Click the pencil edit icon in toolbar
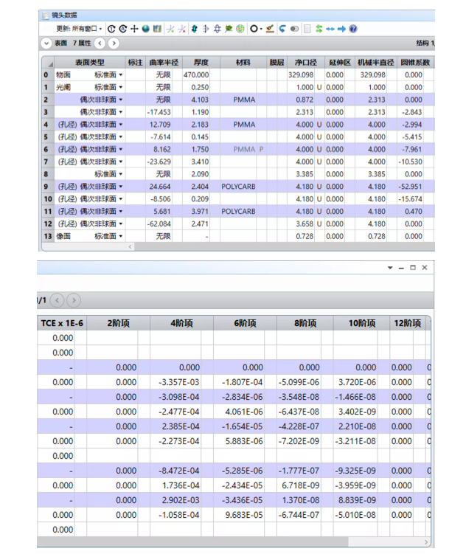This screenshot has width=466, height=554. 270,29
